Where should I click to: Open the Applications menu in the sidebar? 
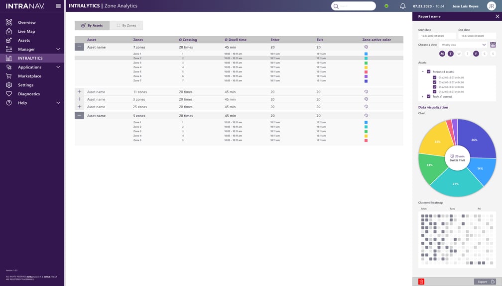[32, 67]
